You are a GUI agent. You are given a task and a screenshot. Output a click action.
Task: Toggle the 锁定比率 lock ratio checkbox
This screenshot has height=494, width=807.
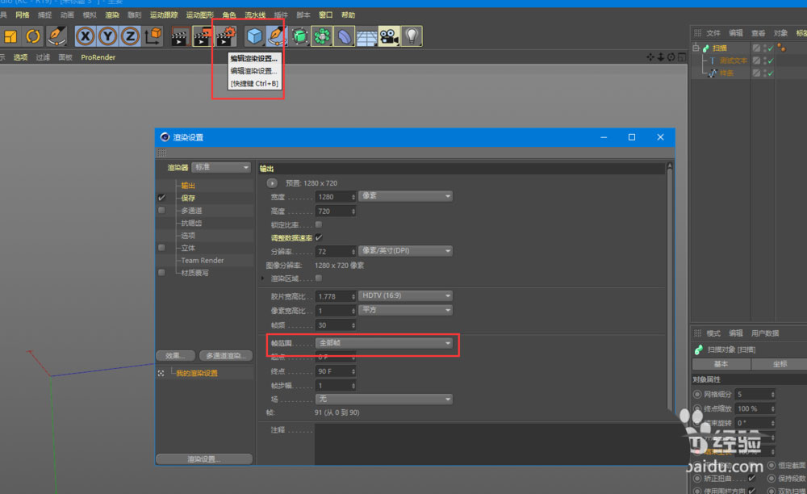(319, 225)
